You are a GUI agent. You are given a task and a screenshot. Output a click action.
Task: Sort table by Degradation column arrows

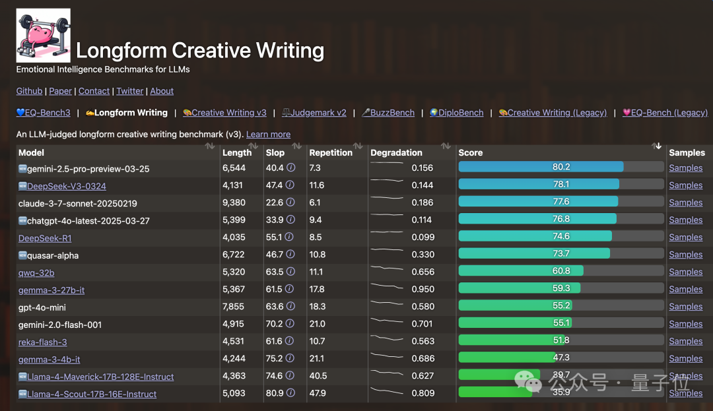446,146
